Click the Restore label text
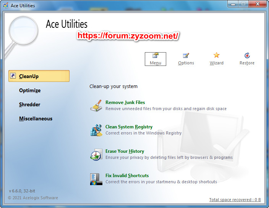 (247, 63)
